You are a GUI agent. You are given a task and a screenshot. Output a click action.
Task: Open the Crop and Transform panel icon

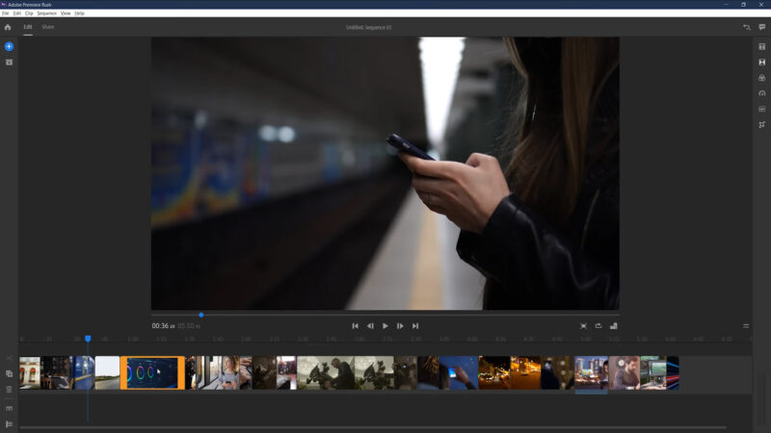click(x=761, y=124)
